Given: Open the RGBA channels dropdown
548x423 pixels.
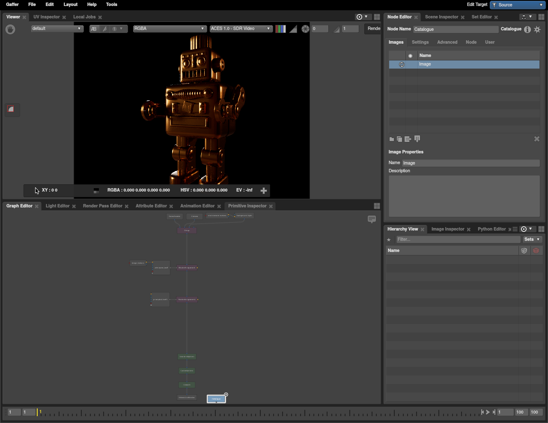Looking at the screenshot, I should coord(170,29).
